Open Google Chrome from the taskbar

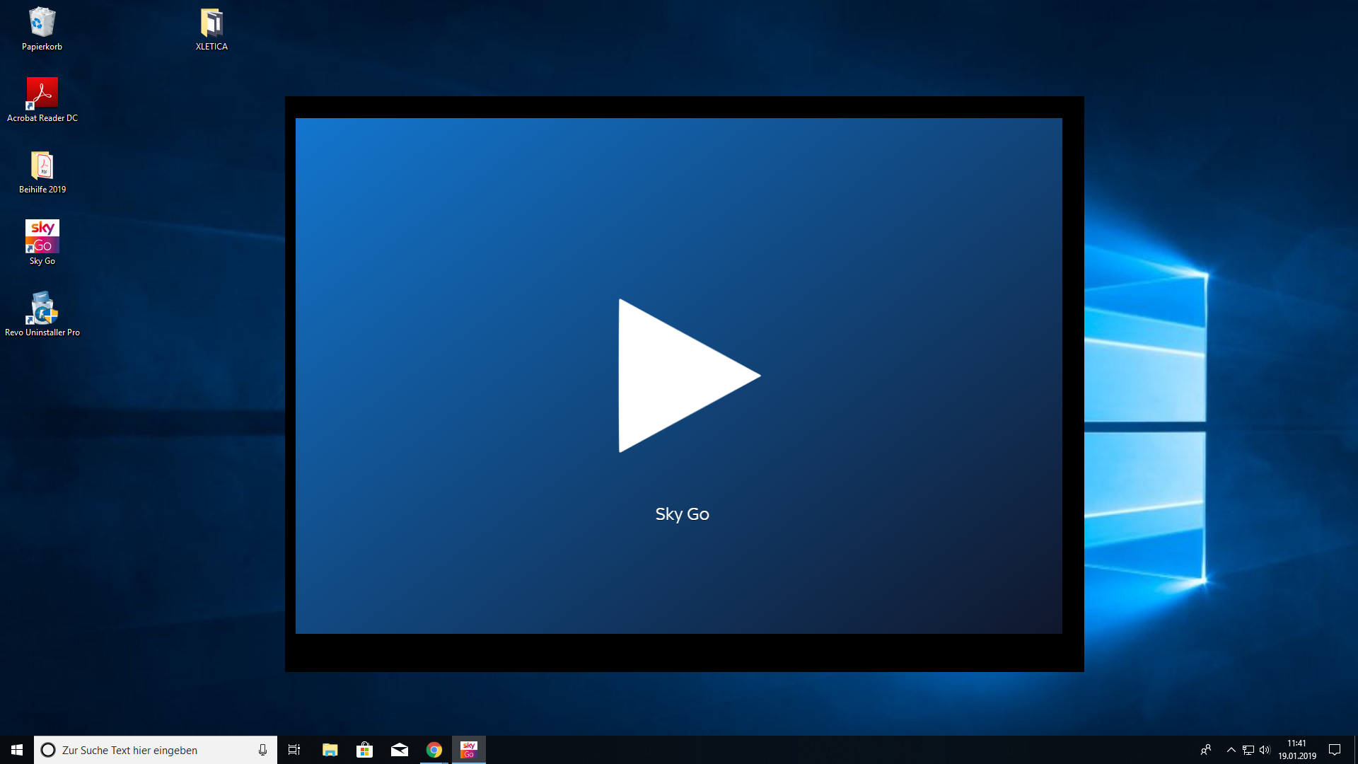[x=434, y=750]
